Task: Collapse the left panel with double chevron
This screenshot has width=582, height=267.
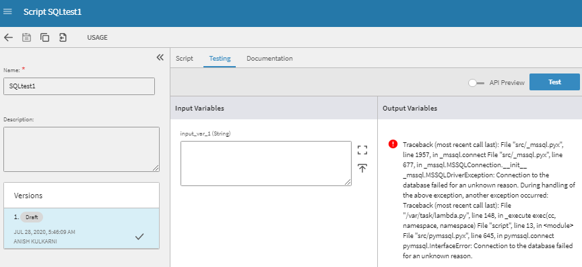Action: [160, 57]
